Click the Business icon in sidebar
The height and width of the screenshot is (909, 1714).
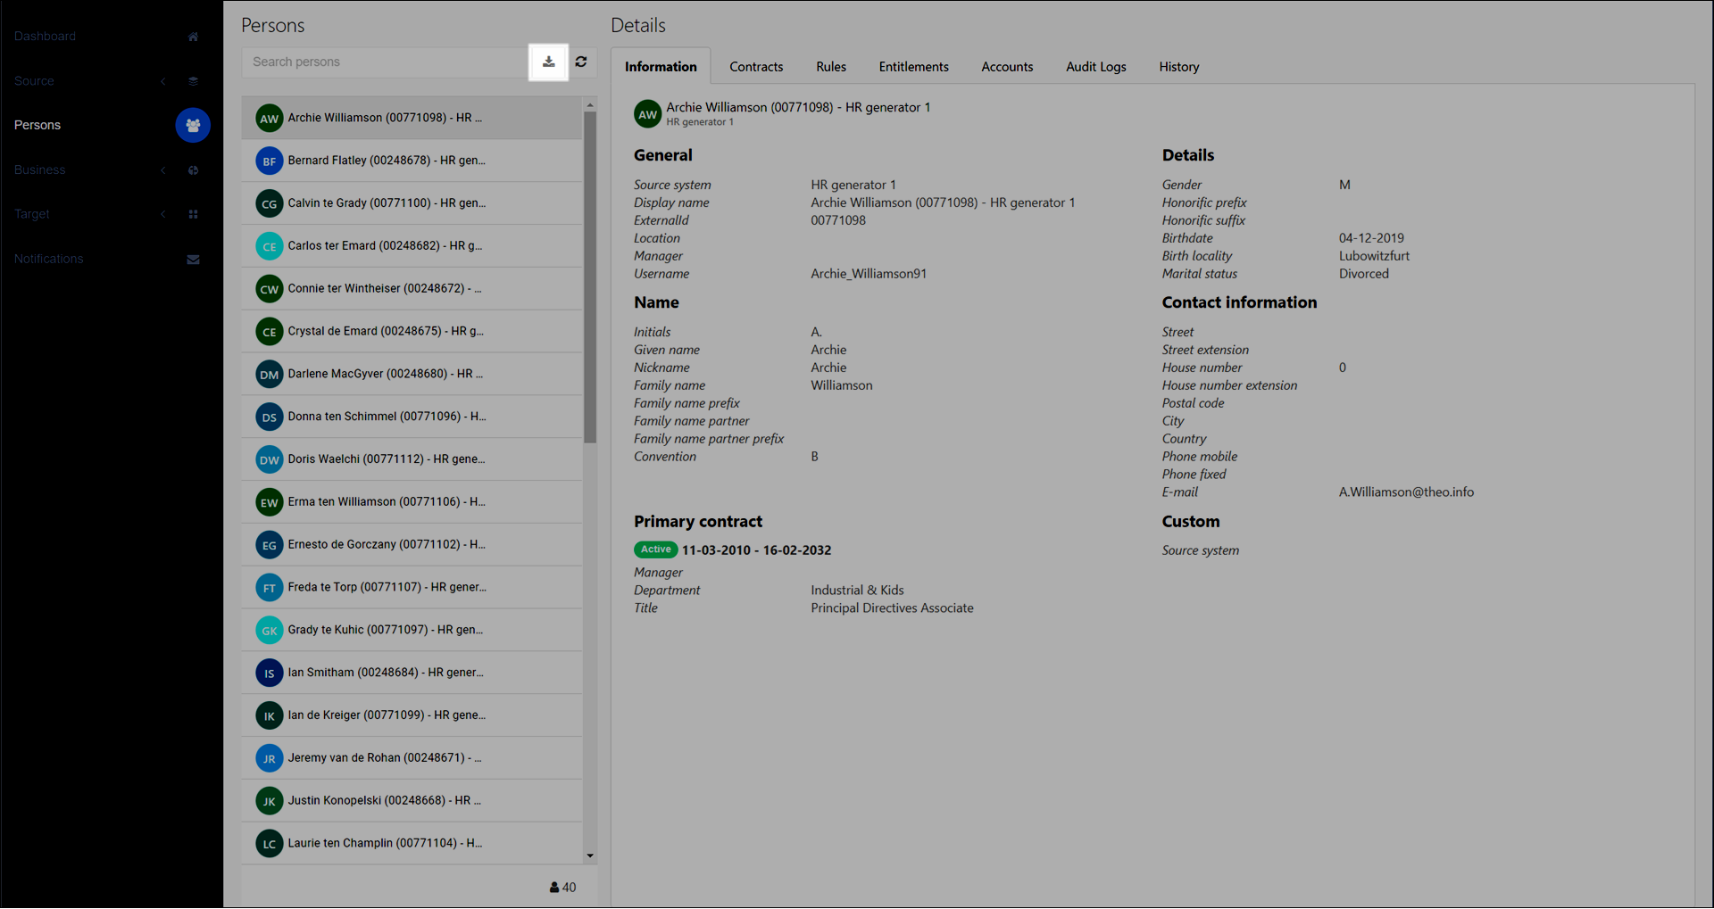(193, 170)
